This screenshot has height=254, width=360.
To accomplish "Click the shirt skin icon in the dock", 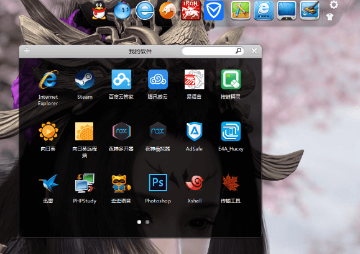I will tap(330, 17).
